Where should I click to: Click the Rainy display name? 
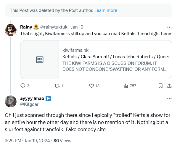tap(26, 27)
